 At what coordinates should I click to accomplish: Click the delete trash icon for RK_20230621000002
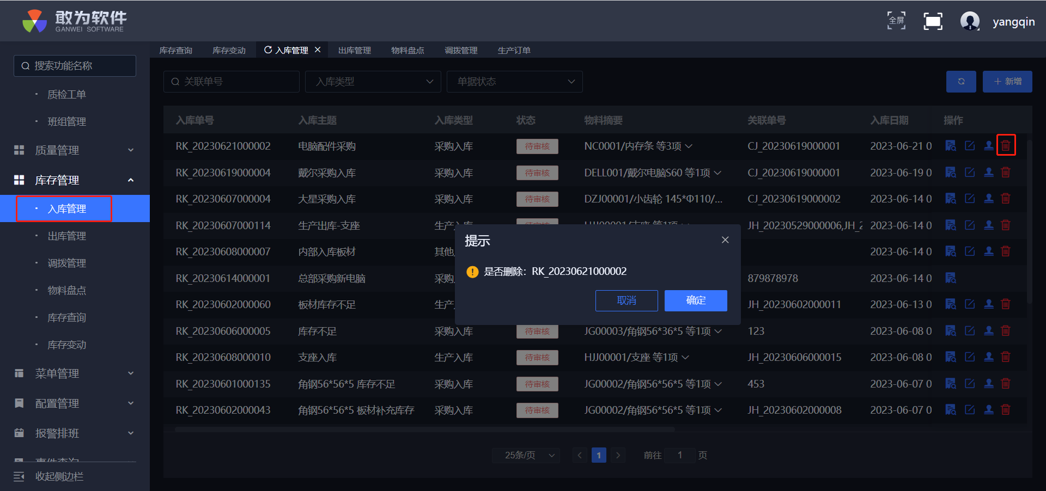1006,146
